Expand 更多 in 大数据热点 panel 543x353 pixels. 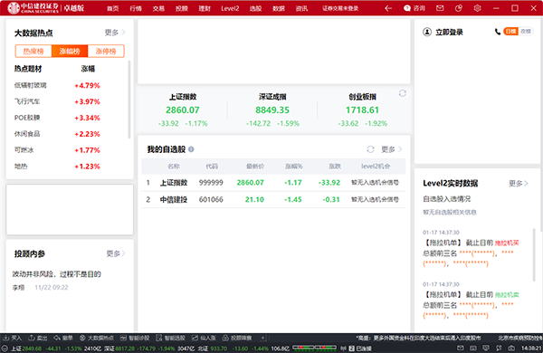[x=115, y=33]
